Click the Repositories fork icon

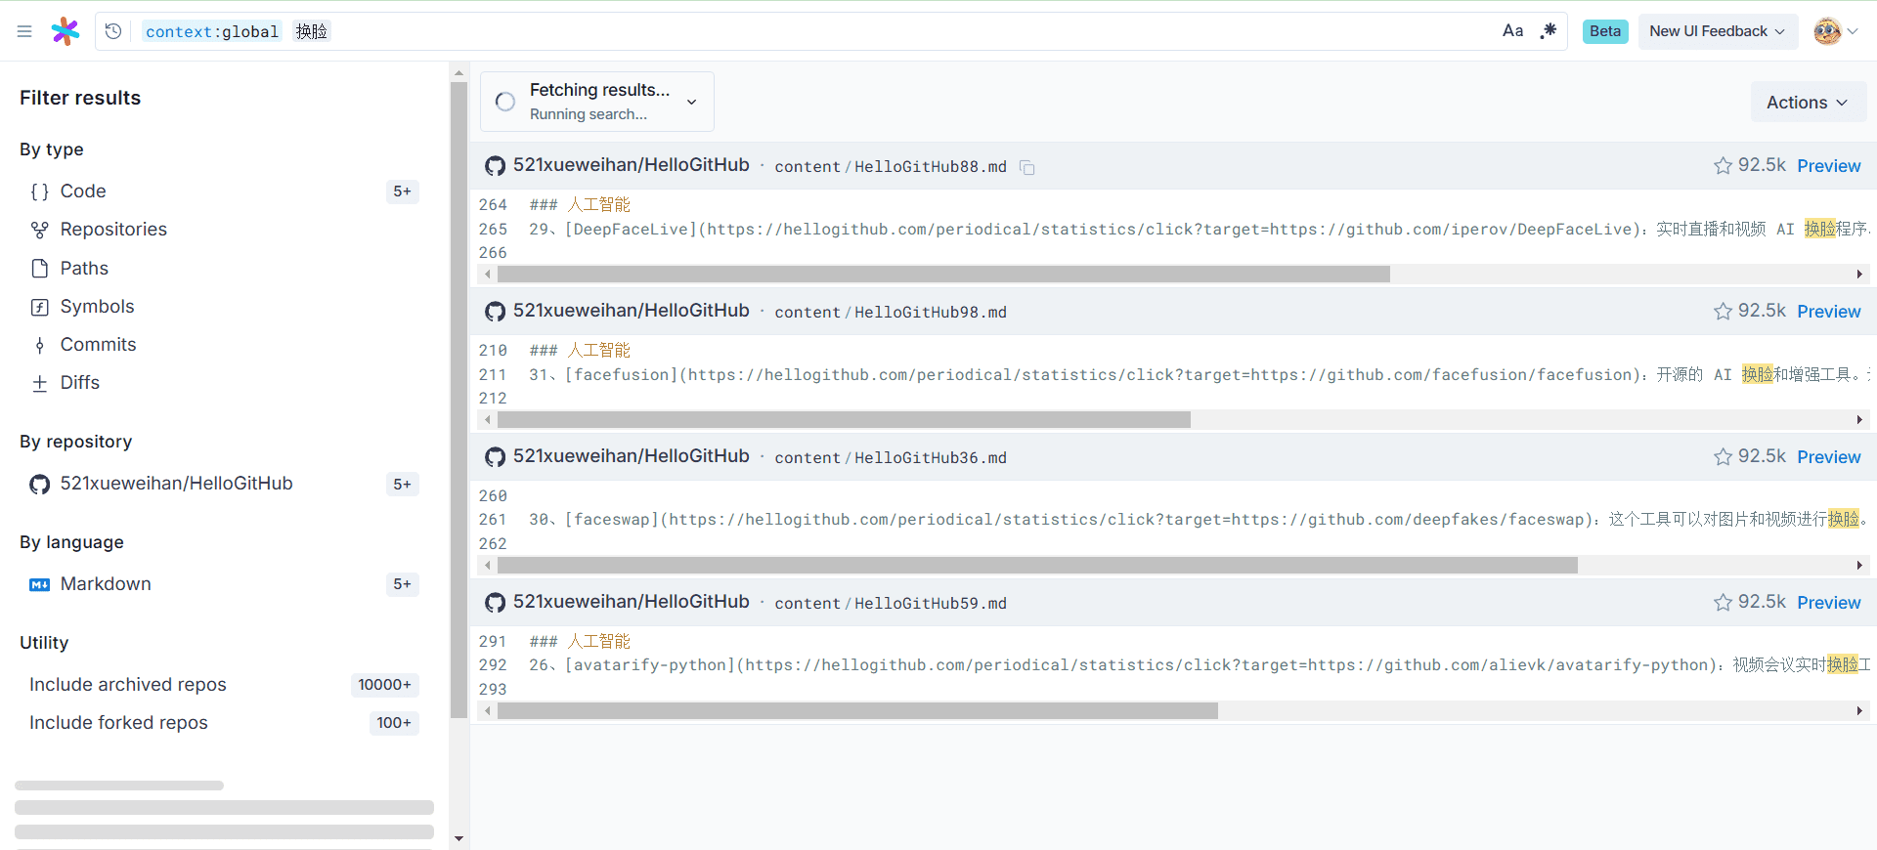coord(39,230)
